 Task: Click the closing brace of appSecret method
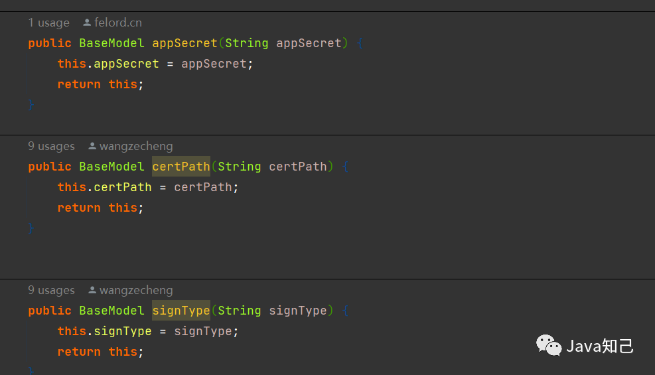(31, 105)
